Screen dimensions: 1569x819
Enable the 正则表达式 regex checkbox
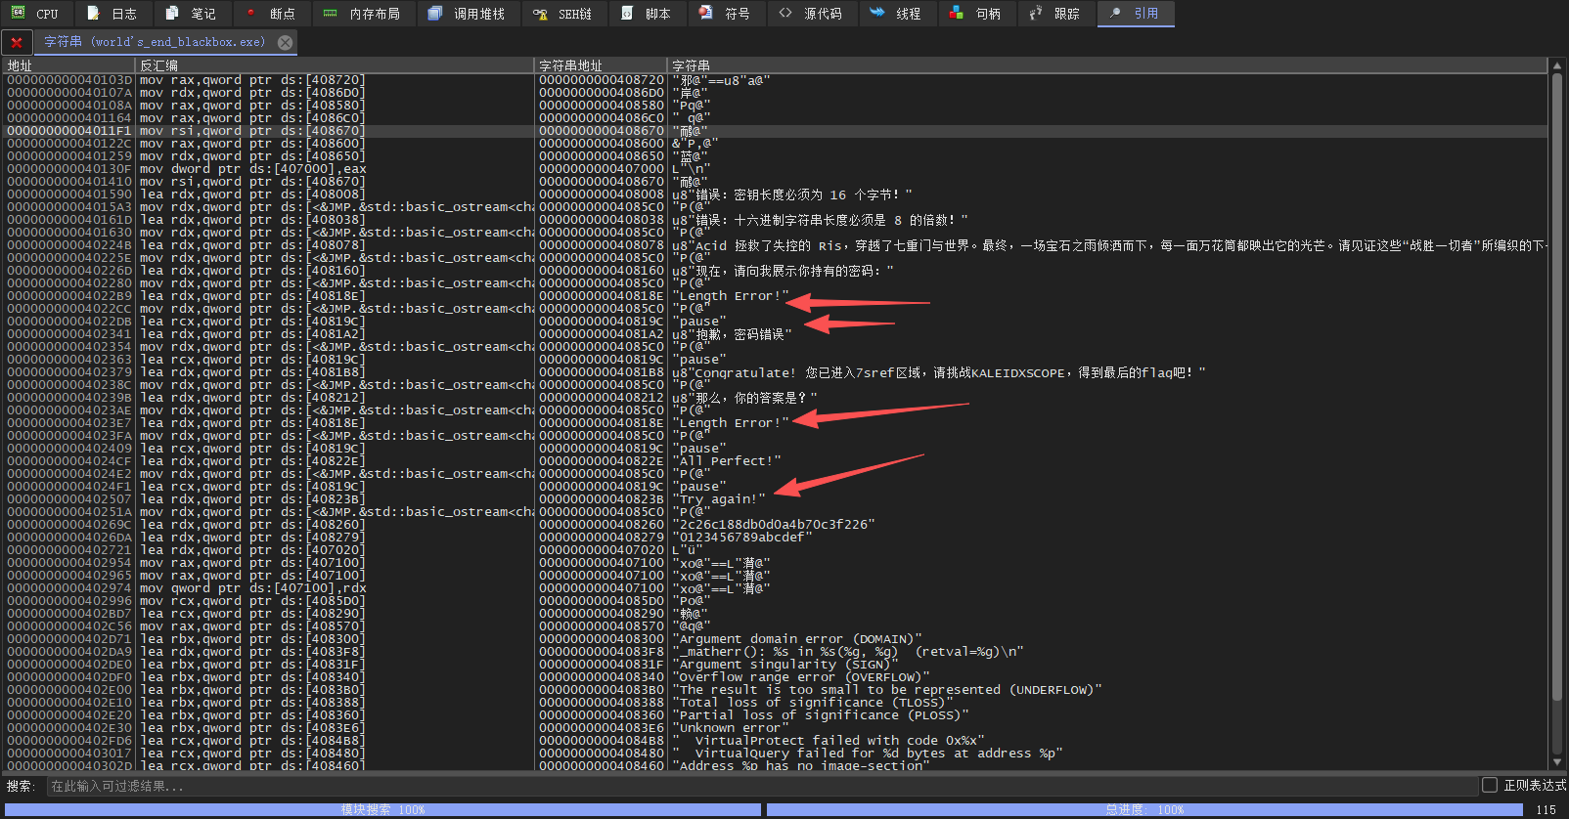[1490, 785]
